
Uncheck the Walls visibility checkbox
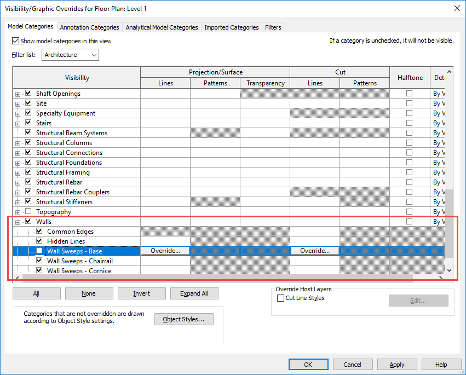pyautogui.click(x=28, y=221)
